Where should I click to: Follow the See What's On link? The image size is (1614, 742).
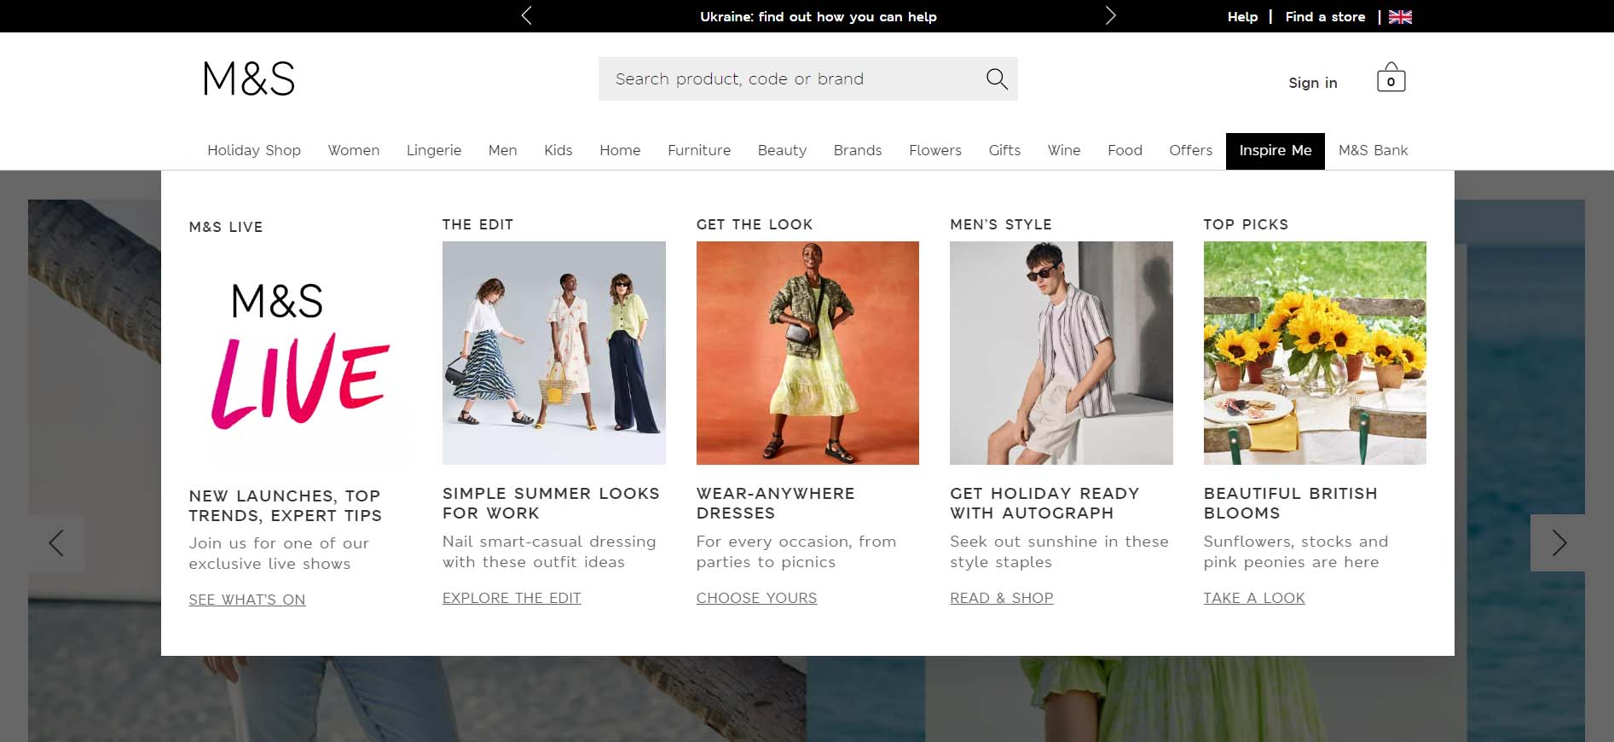[246, 600]
